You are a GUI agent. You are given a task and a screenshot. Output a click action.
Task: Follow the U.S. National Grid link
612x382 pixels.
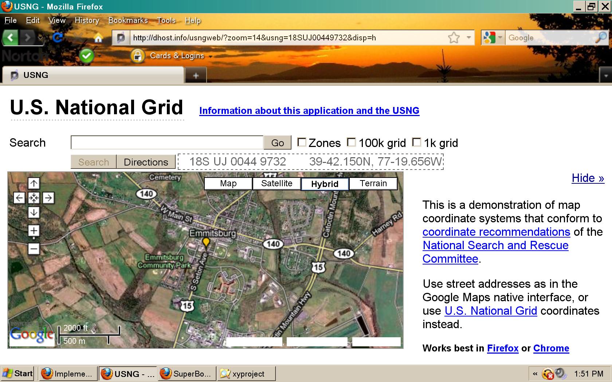click(491, 311)
